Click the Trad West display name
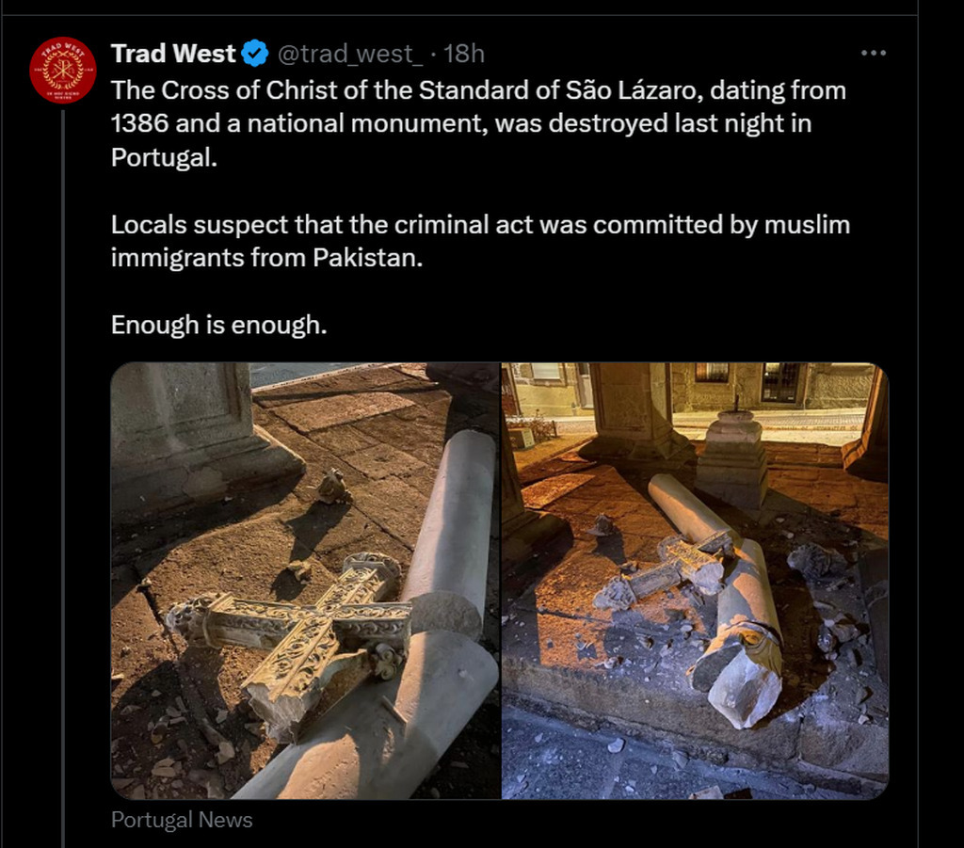This screenshot has height=848, width=964. [173, 54]
